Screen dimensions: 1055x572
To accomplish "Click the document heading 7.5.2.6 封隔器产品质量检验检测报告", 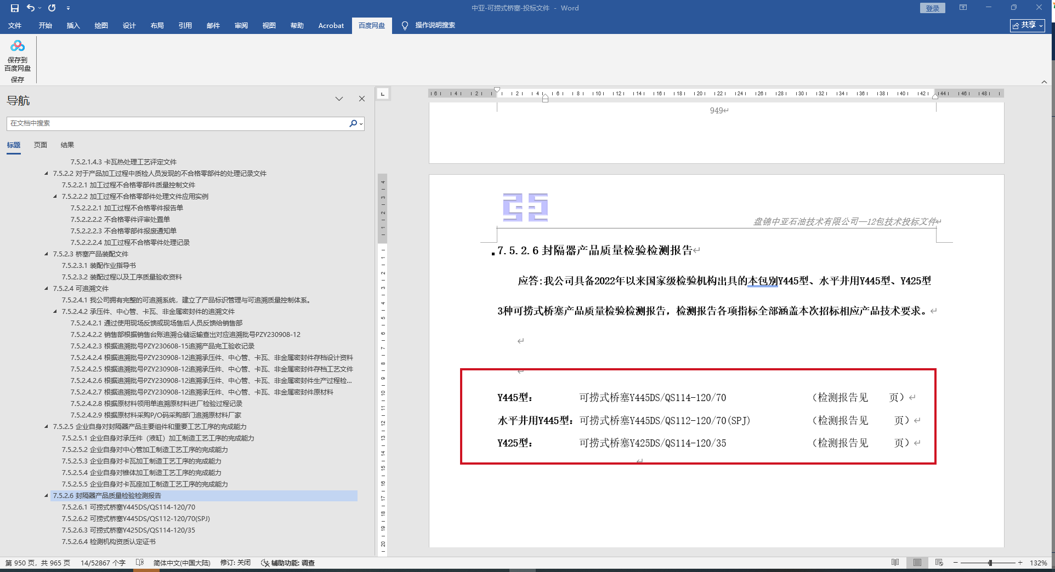I will tap(594, 251).
